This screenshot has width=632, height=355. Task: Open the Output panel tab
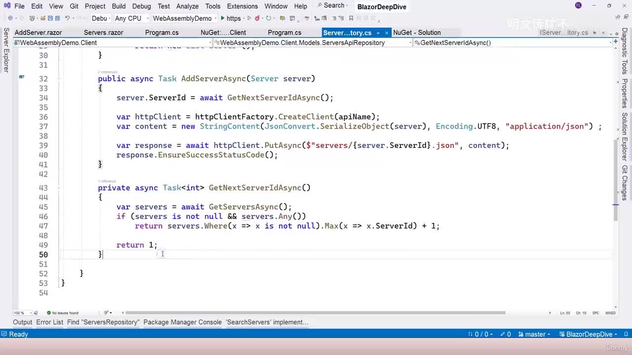[x=22, y=322]
